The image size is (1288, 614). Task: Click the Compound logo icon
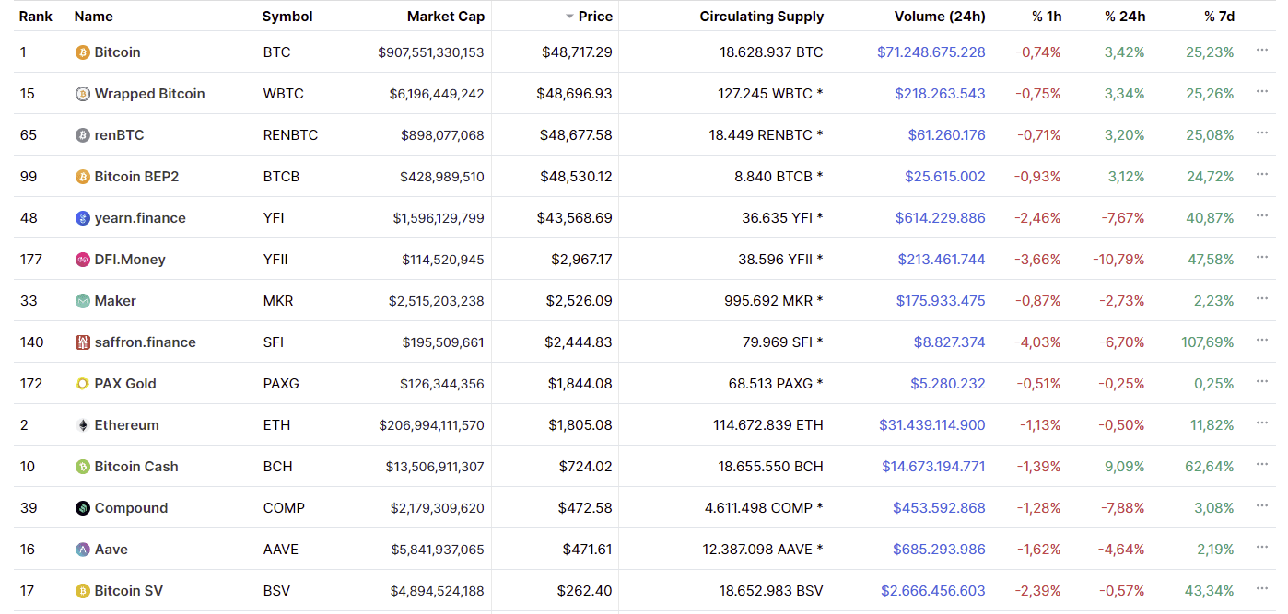pos(83,508)
